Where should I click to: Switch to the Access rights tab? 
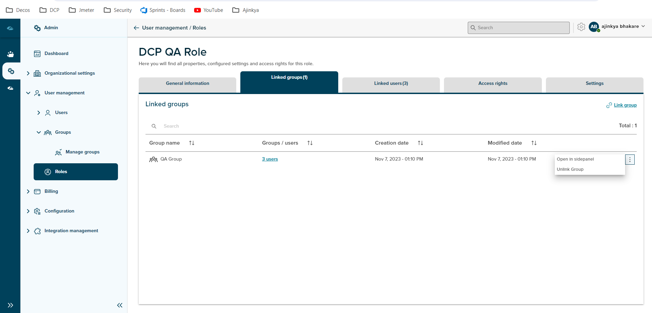coord(493,83)
